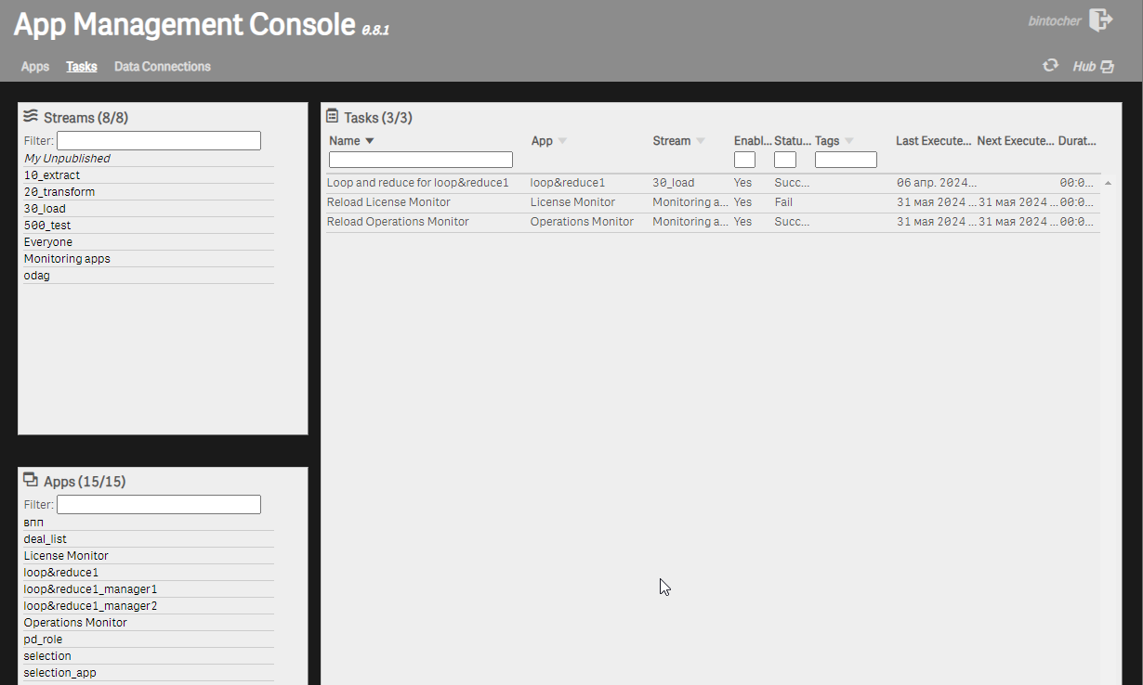Click the Streams Filter input box
Screen dimensions: 1143x685
158,140
